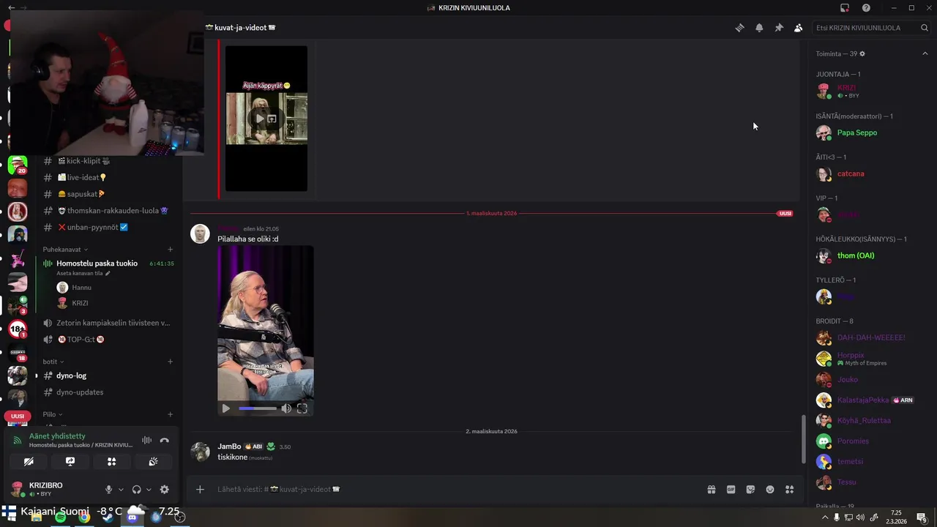The height and width of the screenshot is (527, 937).
Task: Join the Zetorin kampiakselin voice channel
Action: point(108,323)
